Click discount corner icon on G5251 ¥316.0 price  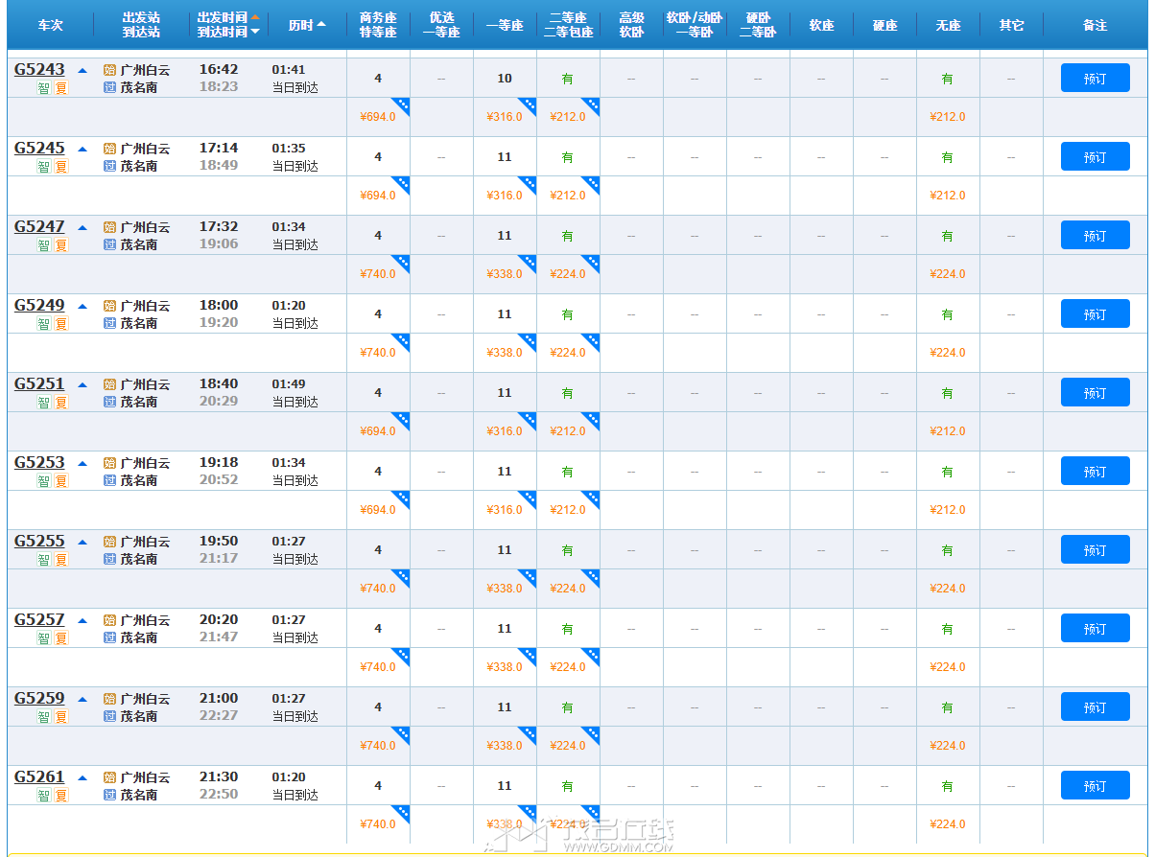[x=528, y=420]
